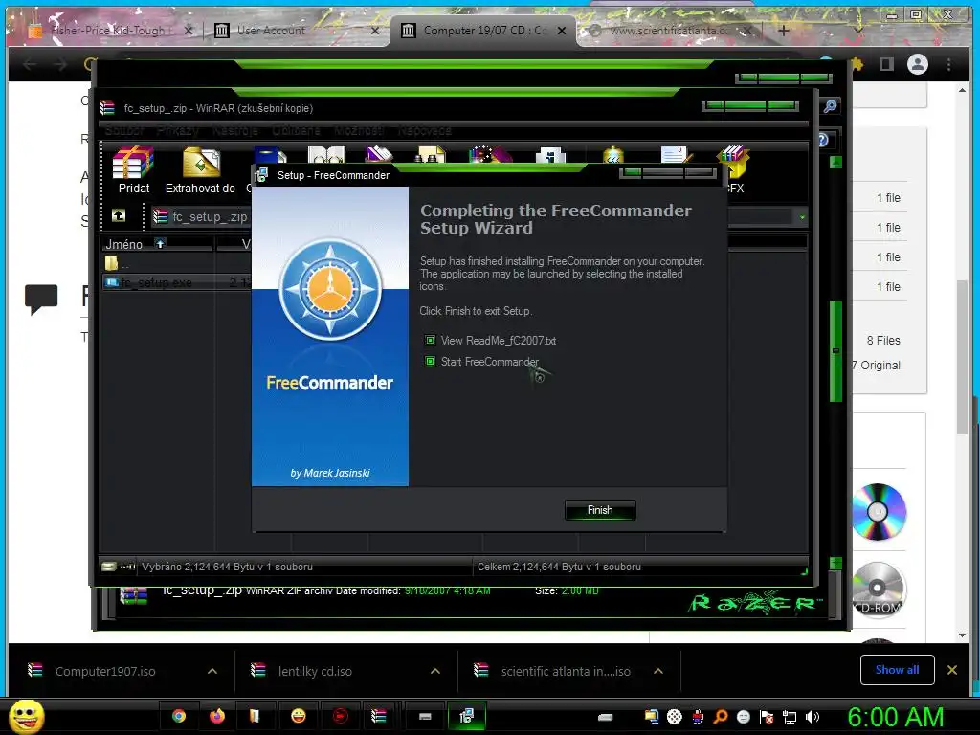Click the Info icon in WinRAR toolbar
This screenshot has height=735, width=980.
point(550,155)
